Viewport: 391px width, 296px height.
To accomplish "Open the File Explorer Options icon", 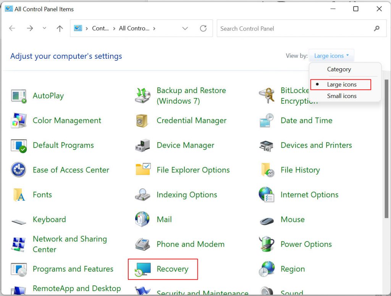I will [x=143, y=169].
